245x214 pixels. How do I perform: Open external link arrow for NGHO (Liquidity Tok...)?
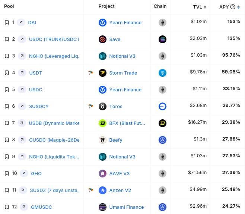pos(22,157)
